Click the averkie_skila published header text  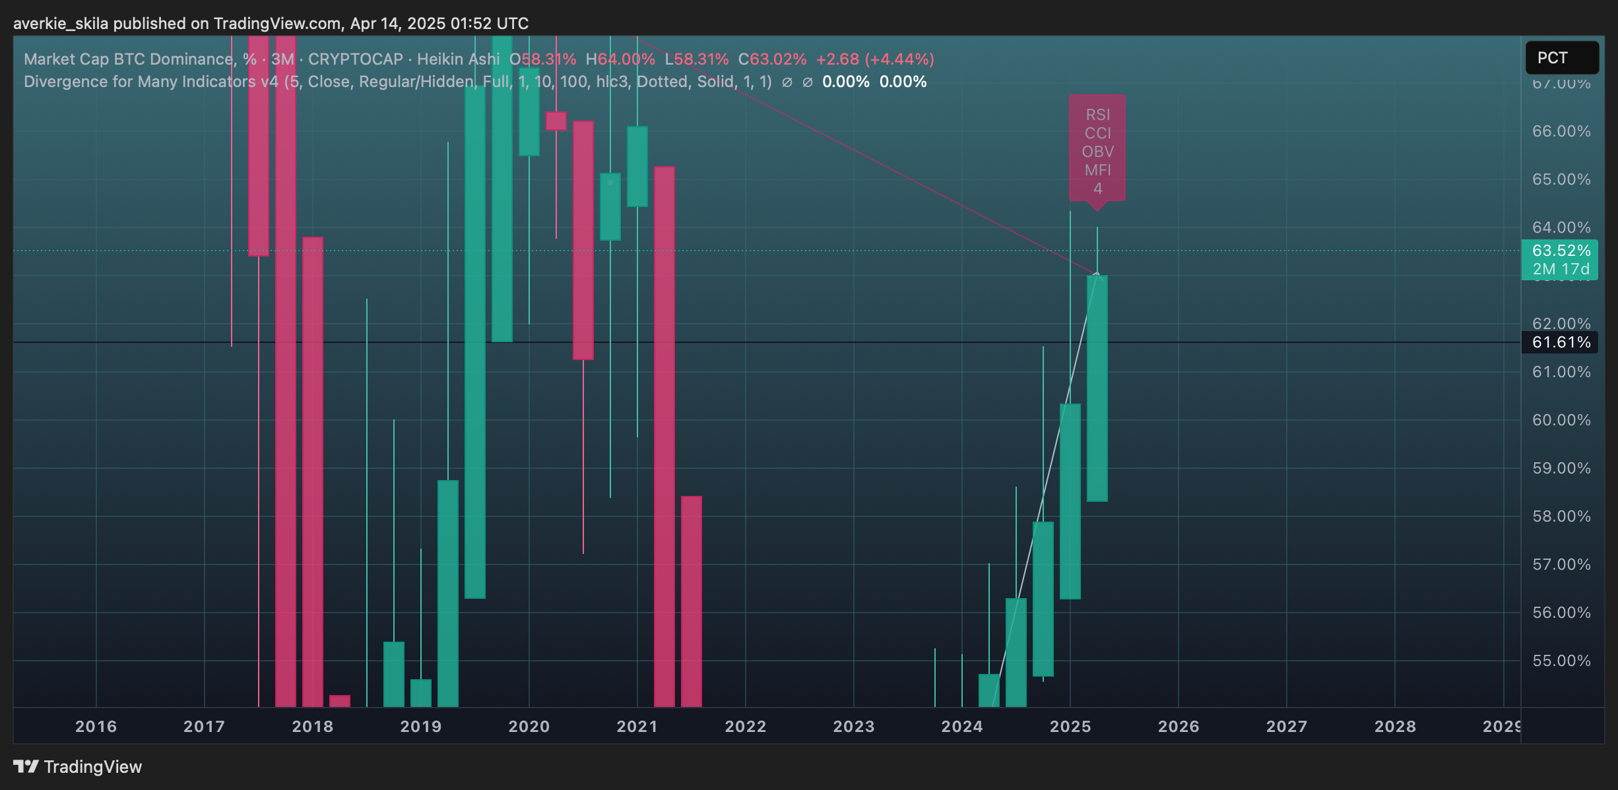pos(271,24)
